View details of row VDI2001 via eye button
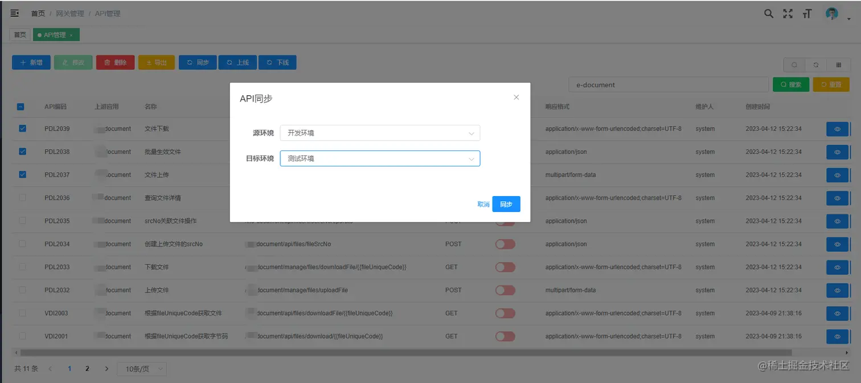Viewport: 861px width, 383px height. [837, 336]
